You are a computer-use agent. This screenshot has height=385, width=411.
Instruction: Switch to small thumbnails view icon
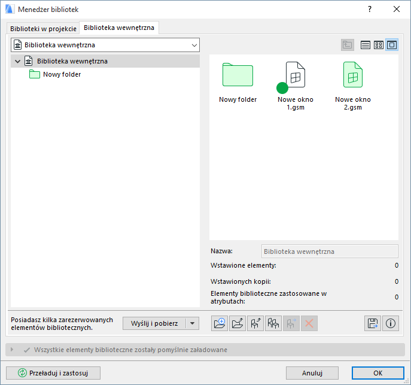379,45
